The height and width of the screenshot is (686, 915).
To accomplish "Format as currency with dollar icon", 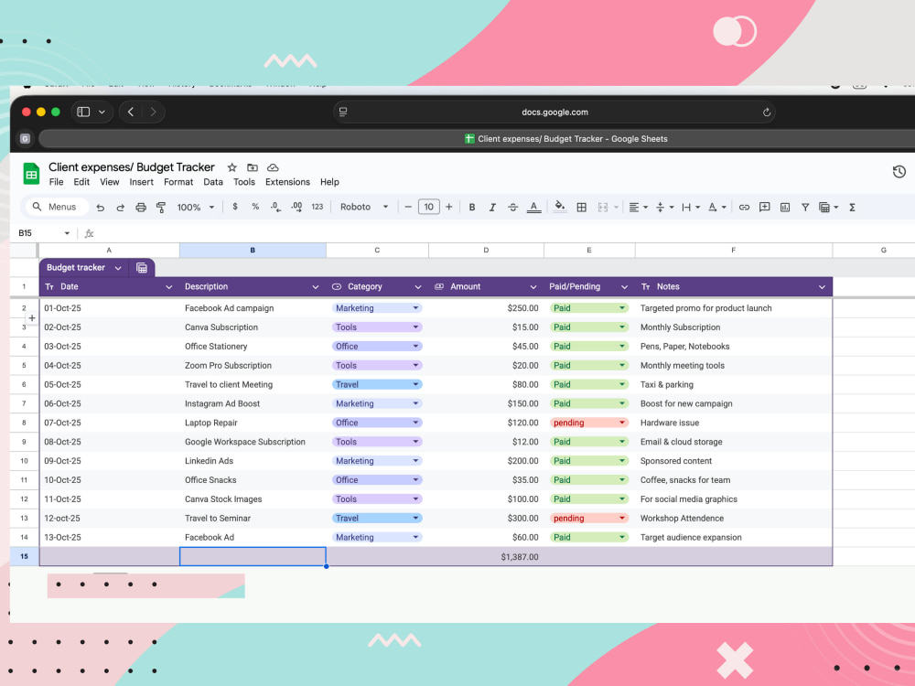I will coord(235,207).
